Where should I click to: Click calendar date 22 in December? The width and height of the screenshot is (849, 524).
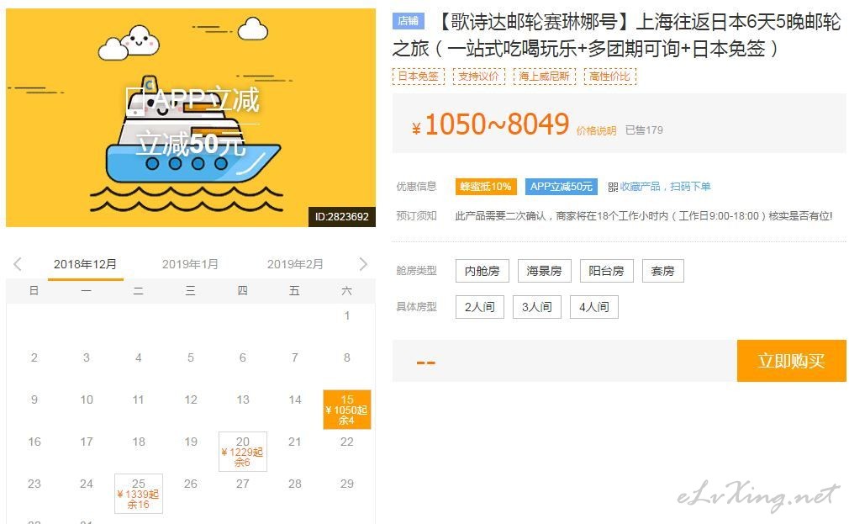pyautogui.click(x=346, y=442)
